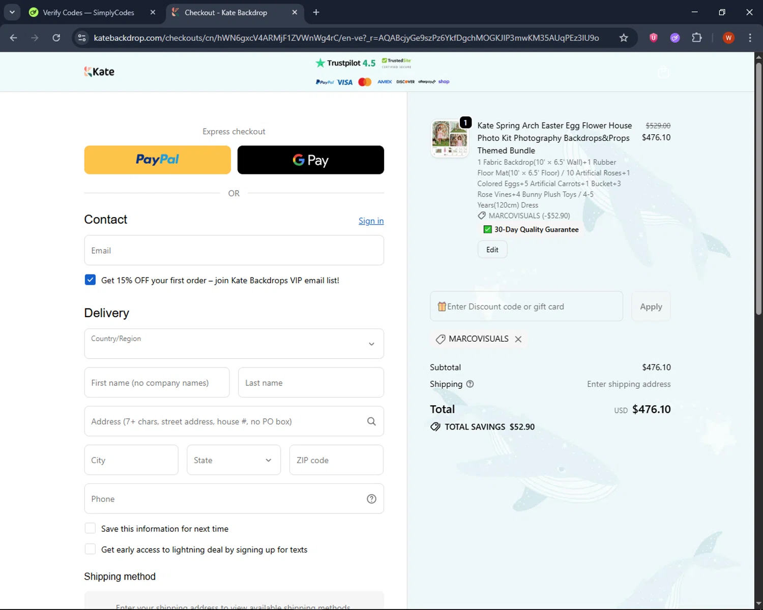763x610 pixels.
Task: Focus the Phone input field
Action: pos(234,499)
